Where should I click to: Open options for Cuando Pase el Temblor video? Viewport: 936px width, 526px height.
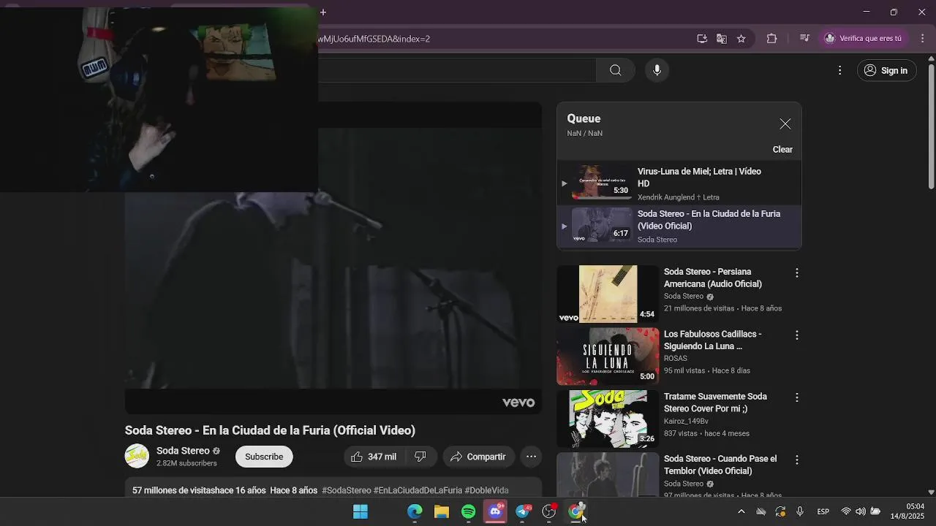click(796, 460)
